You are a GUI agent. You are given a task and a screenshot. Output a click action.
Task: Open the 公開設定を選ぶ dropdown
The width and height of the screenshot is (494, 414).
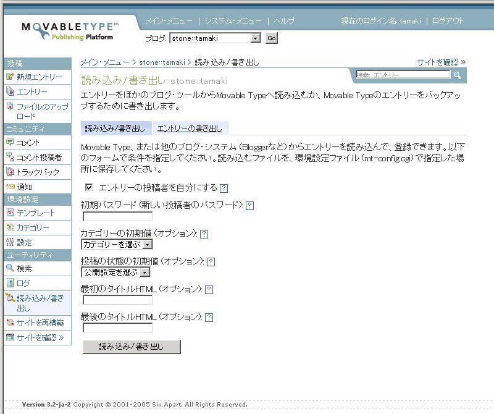(x=115, y=272)
